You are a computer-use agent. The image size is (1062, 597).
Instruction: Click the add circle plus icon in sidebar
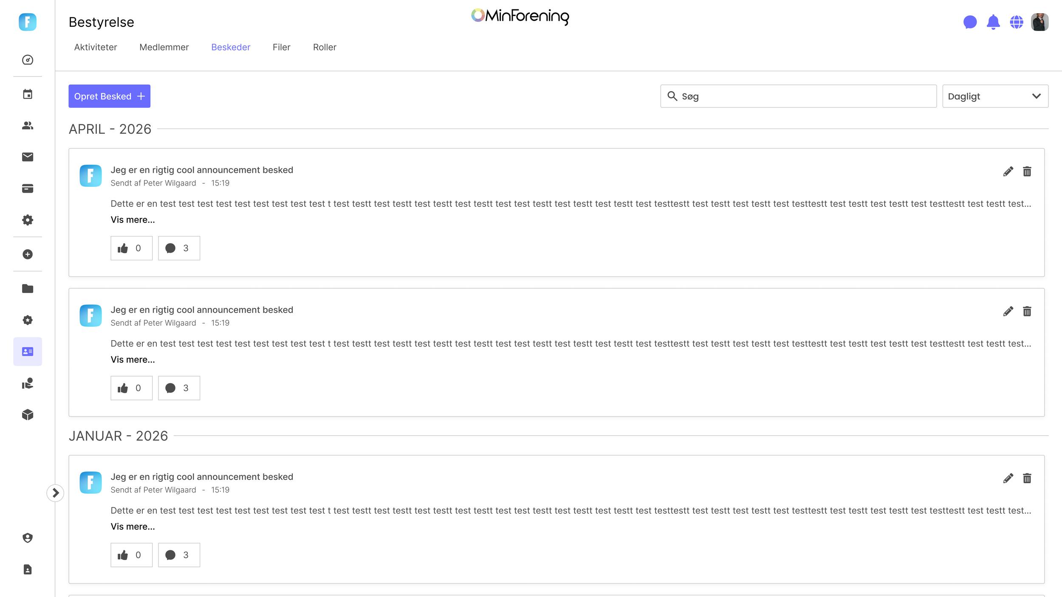point(28,254)
